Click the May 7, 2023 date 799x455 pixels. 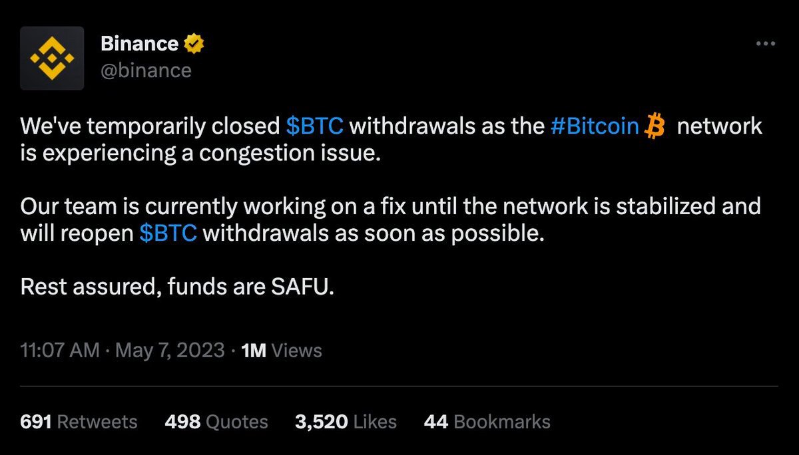point(170,351)
